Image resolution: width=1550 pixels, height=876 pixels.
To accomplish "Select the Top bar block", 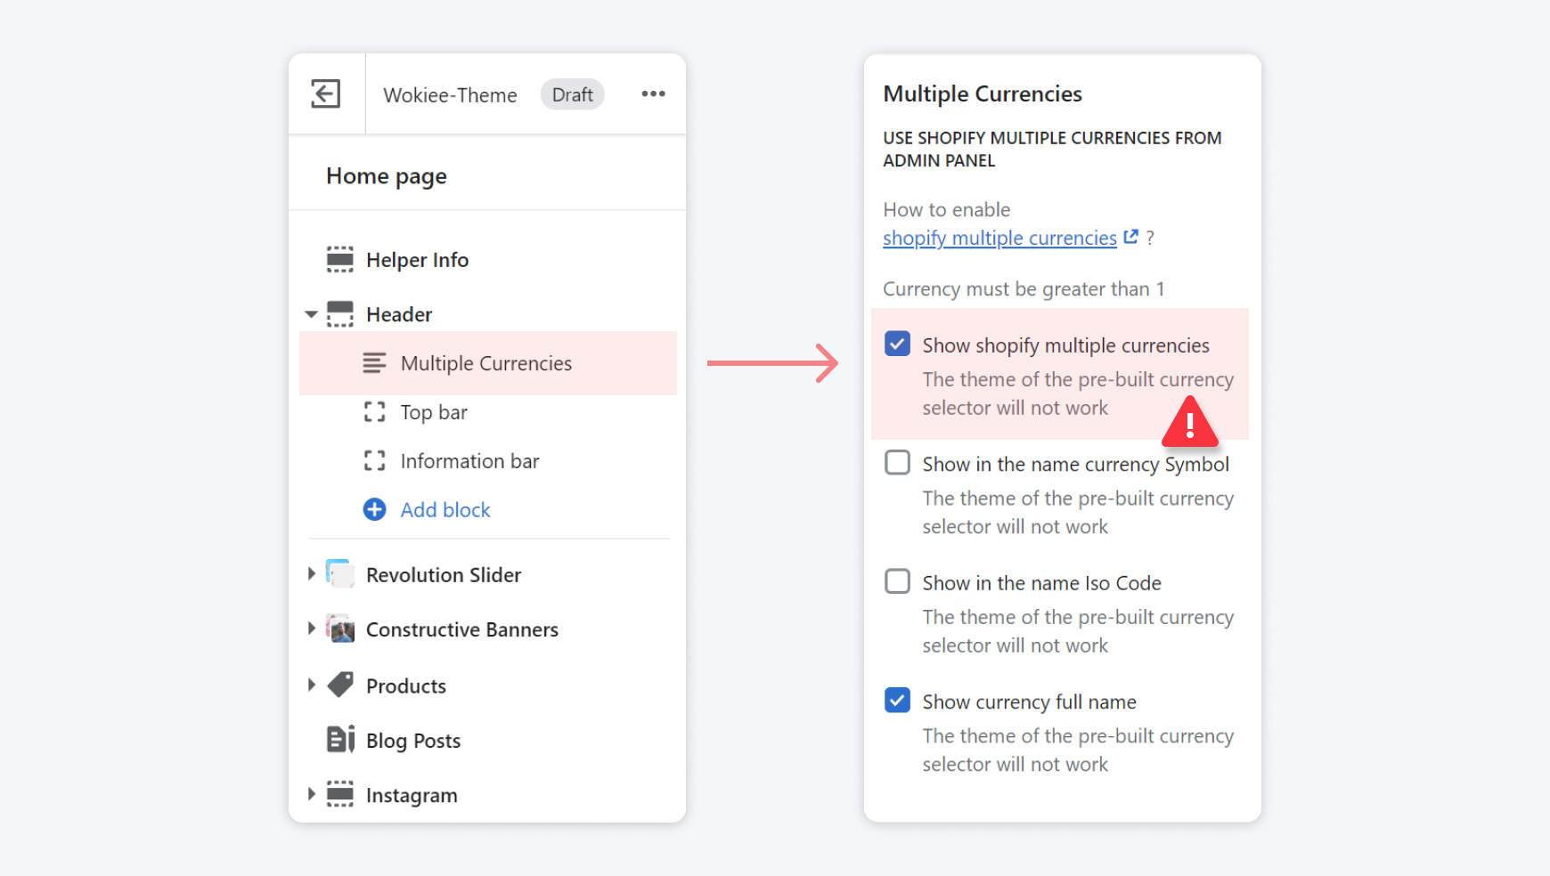I will pos(434,412).
